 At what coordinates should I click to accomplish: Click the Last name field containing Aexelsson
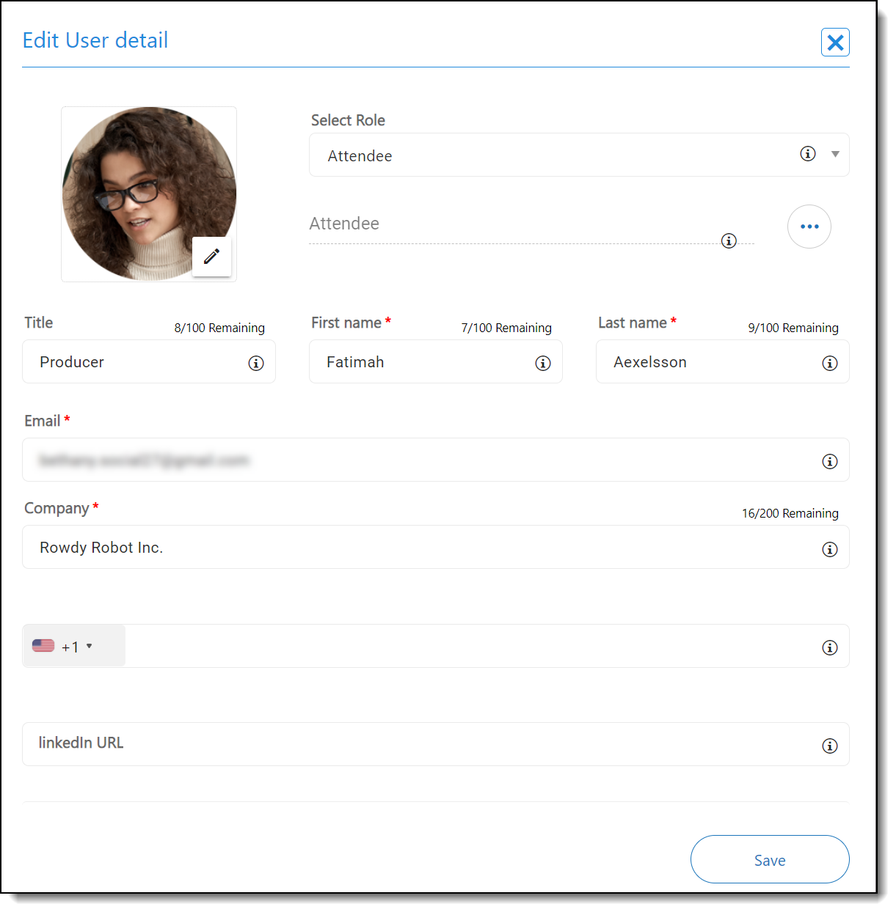(723, 361)
